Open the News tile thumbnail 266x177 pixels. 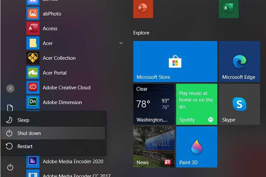click(153, 147)
